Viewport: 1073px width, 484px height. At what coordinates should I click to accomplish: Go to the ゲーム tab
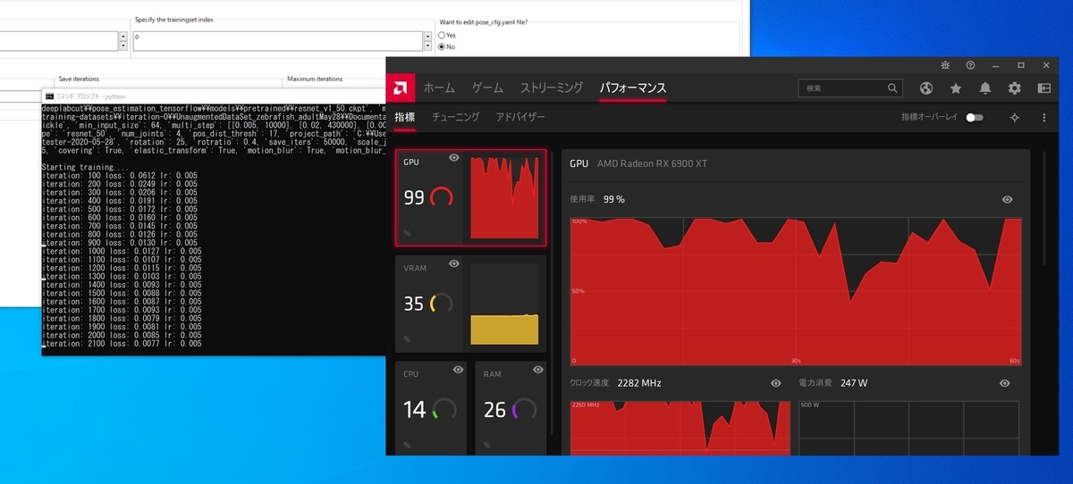[487, 88]
